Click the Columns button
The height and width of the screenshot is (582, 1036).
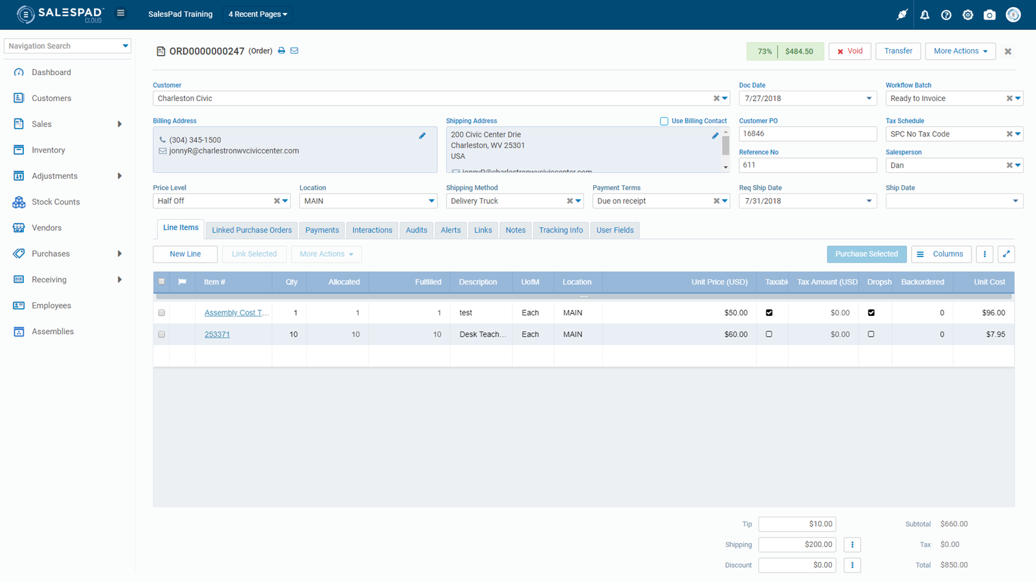pyautogui.click(x=941, y=254)
